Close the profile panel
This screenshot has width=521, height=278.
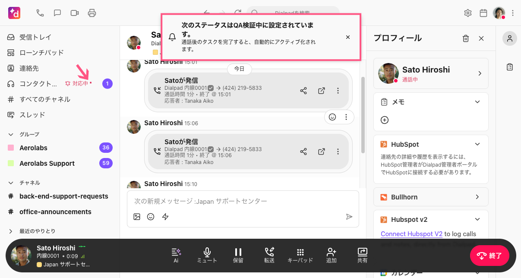pos(481,38)
